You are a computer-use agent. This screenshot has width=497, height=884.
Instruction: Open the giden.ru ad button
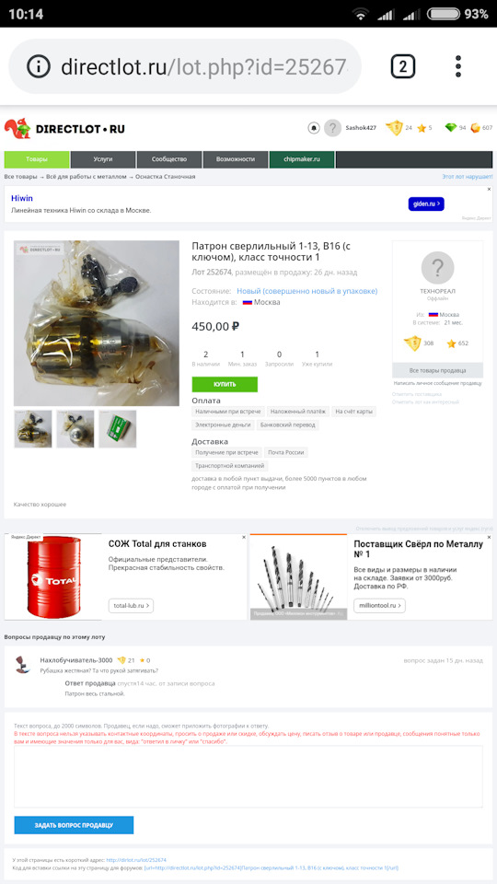point(426,204)
